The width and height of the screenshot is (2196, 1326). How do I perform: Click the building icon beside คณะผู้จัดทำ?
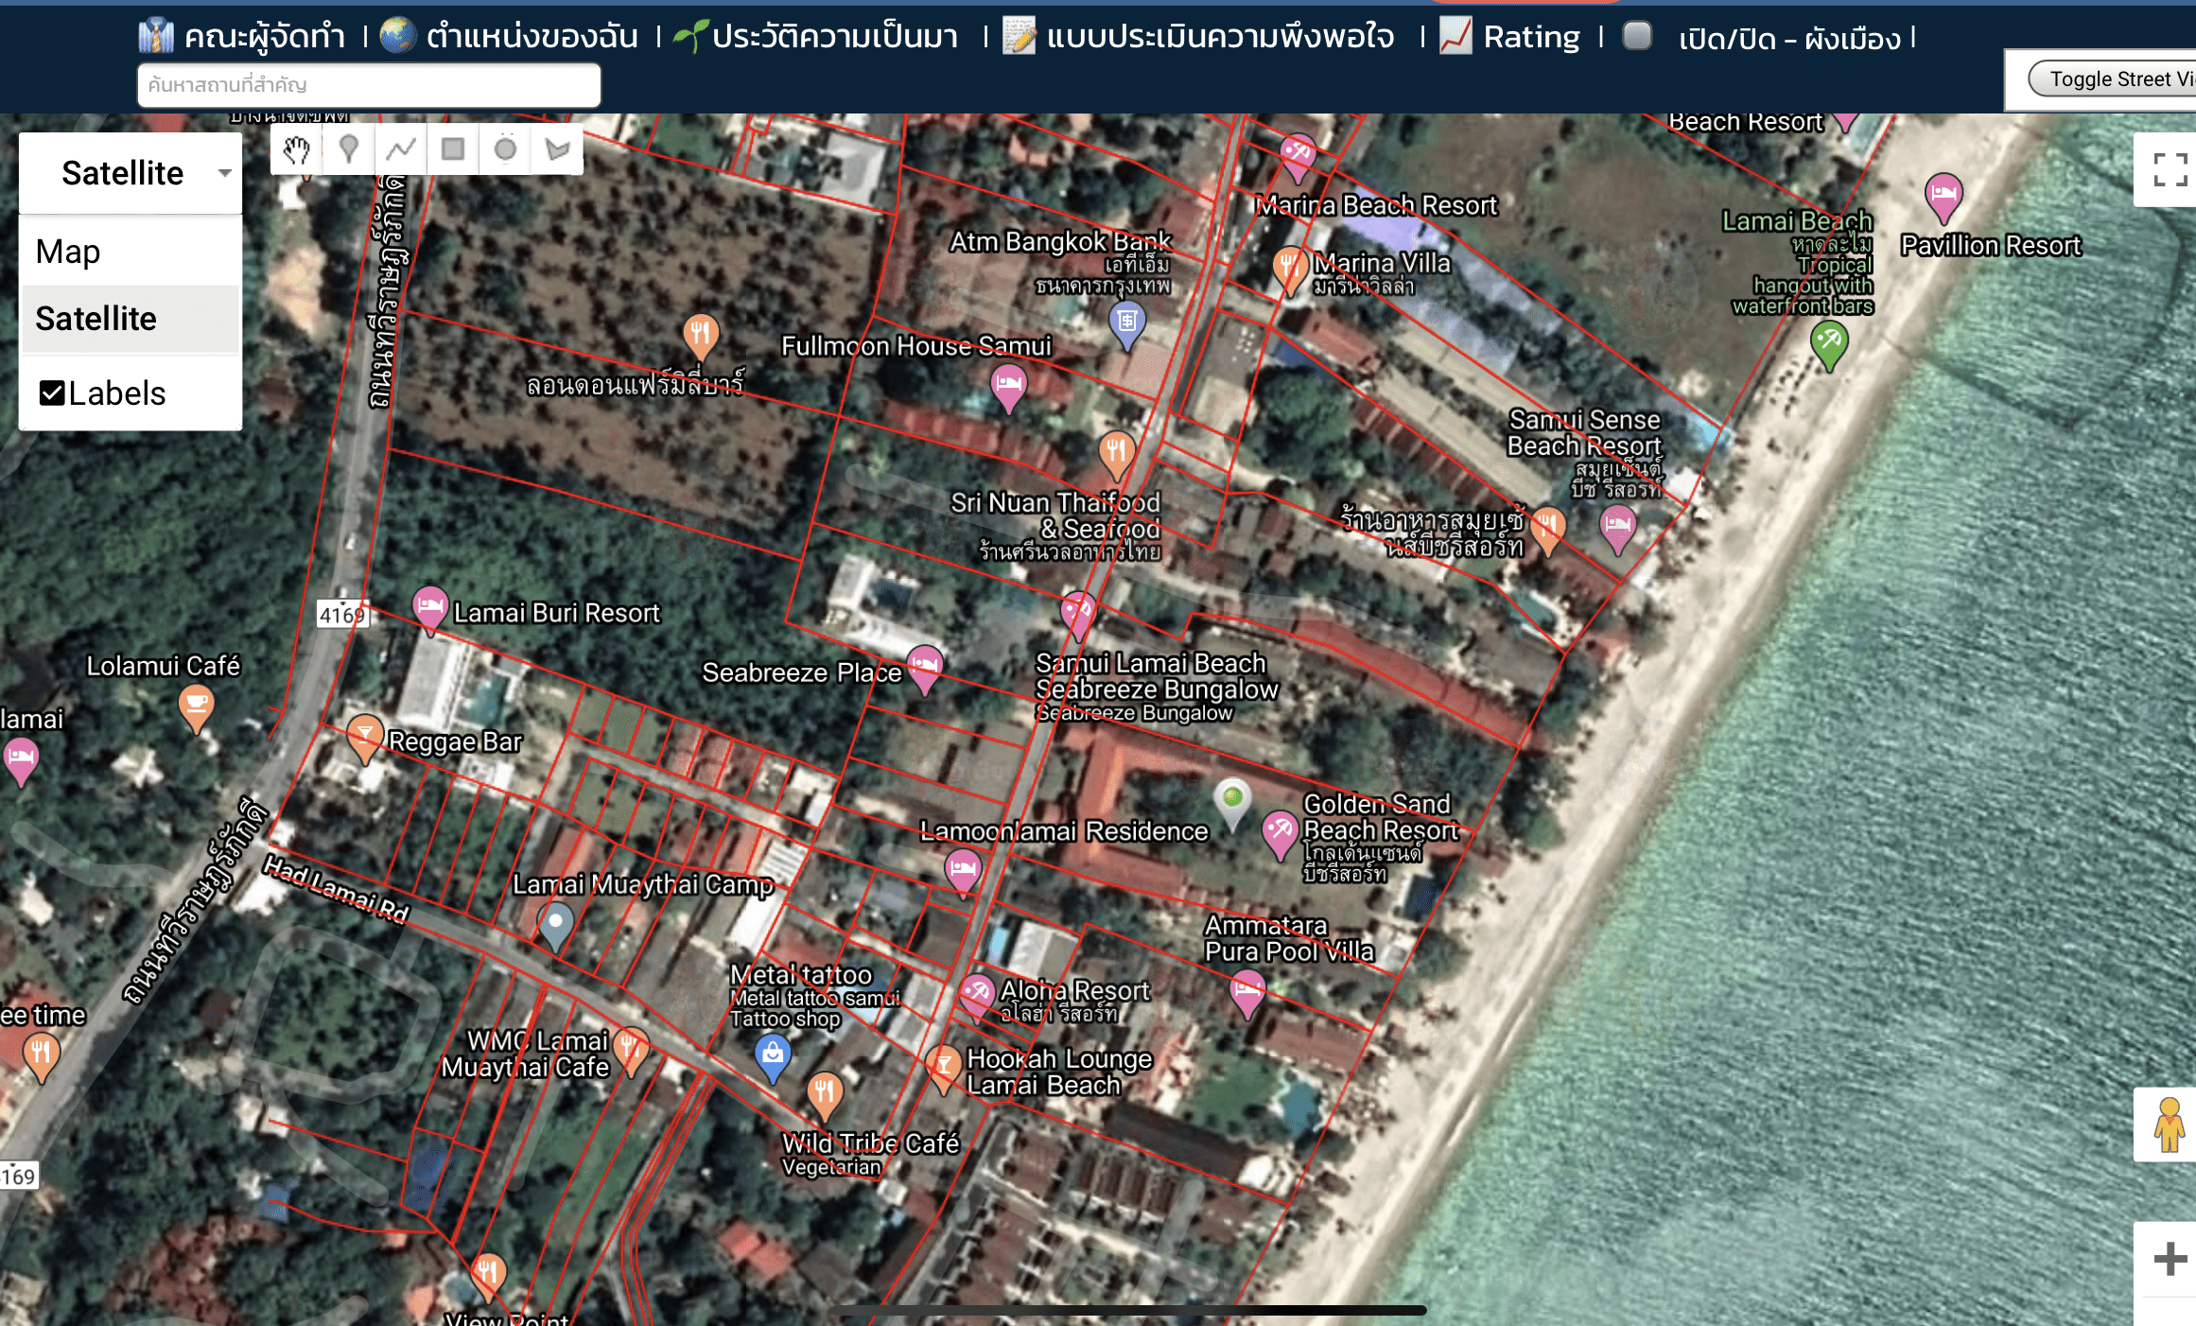coord(156,36)
